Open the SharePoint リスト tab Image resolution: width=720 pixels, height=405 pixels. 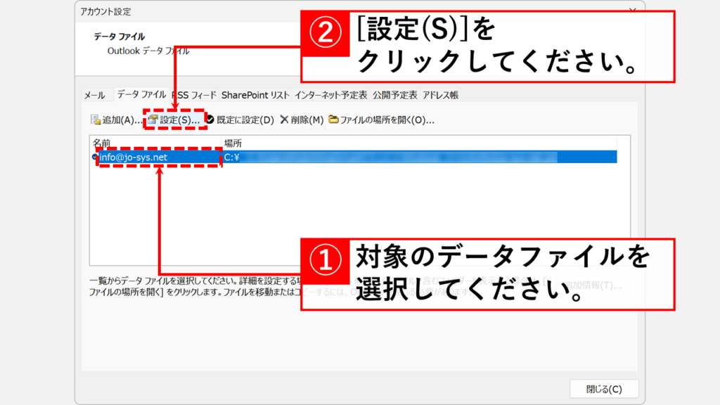tap(255, 95)
